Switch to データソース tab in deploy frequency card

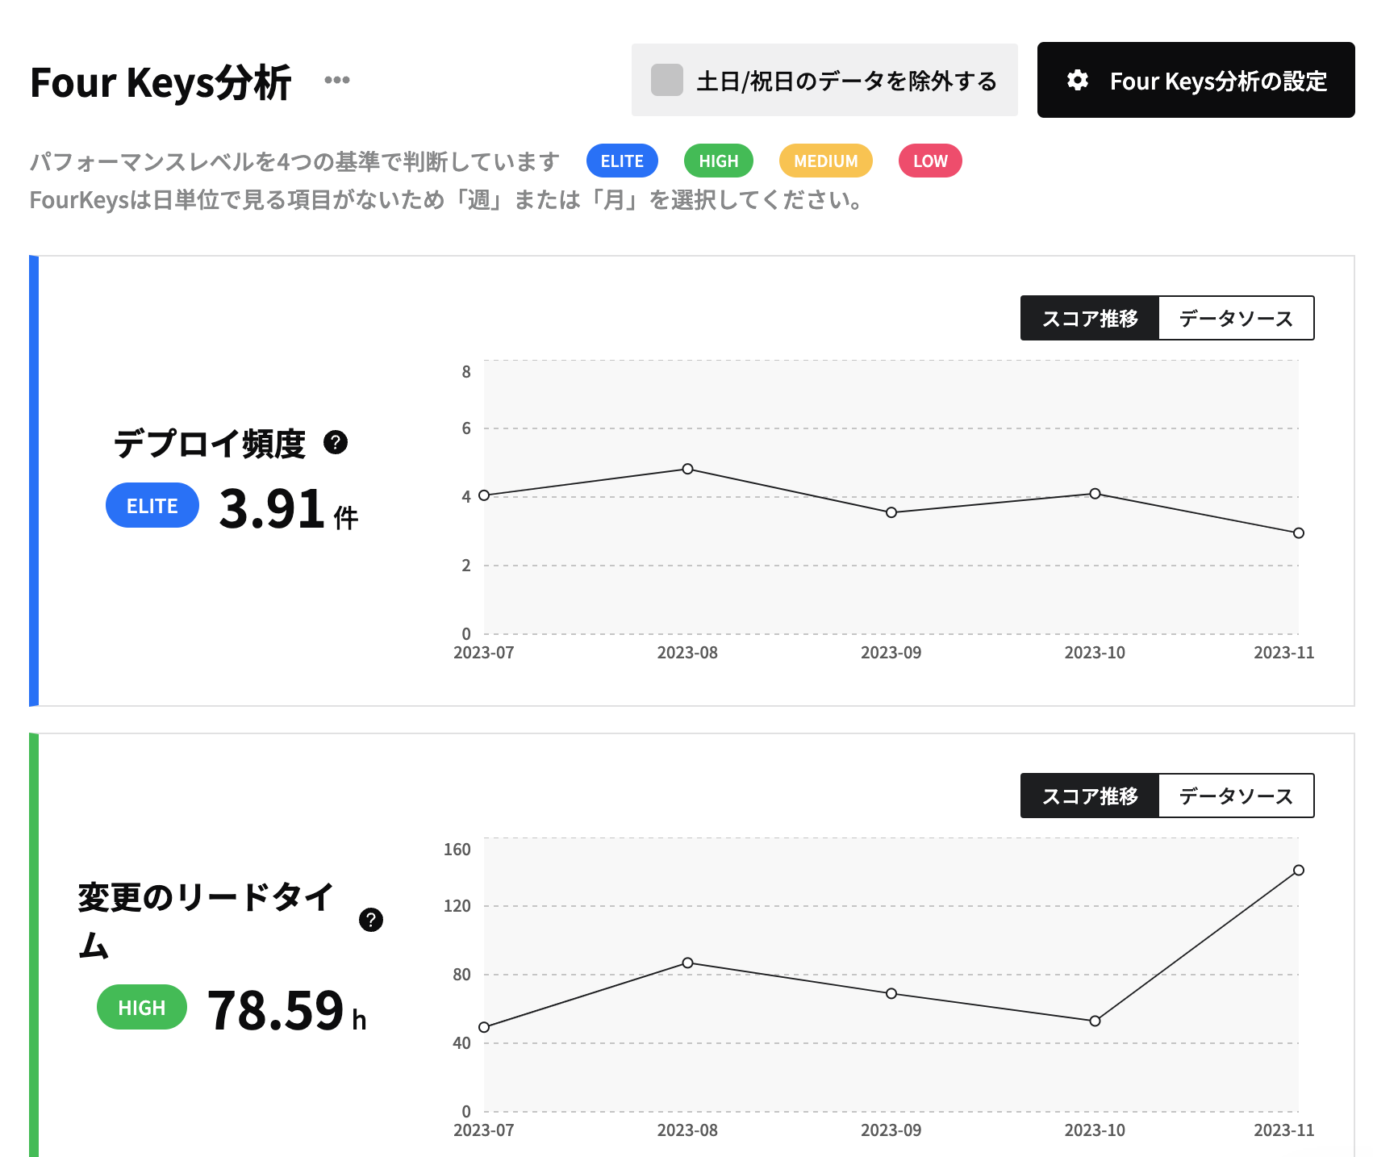click(1236, 318)
